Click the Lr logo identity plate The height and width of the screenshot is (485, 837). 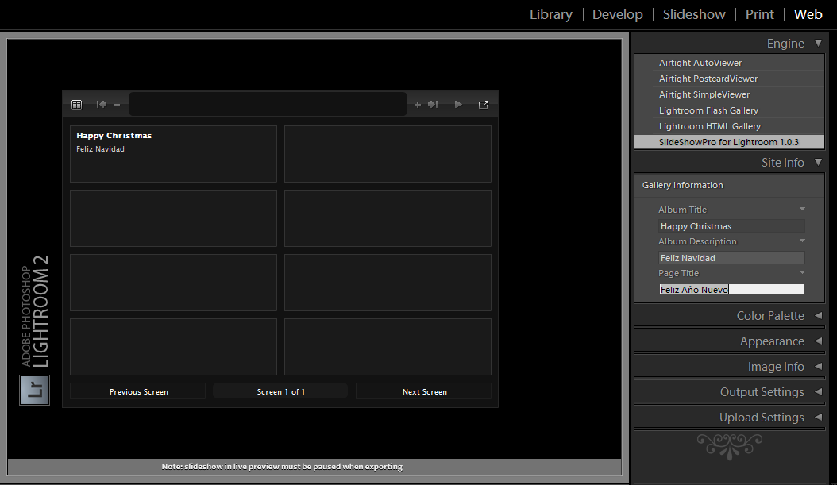coord(35,390)
